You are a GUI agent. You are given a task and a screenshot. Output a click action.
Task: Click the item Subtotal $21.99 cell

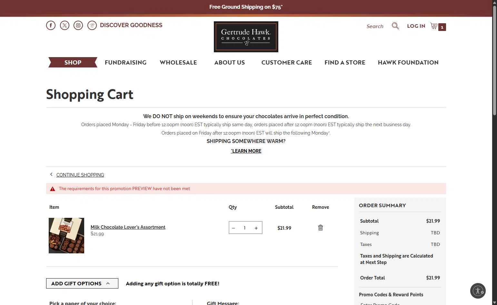[284, 228]
